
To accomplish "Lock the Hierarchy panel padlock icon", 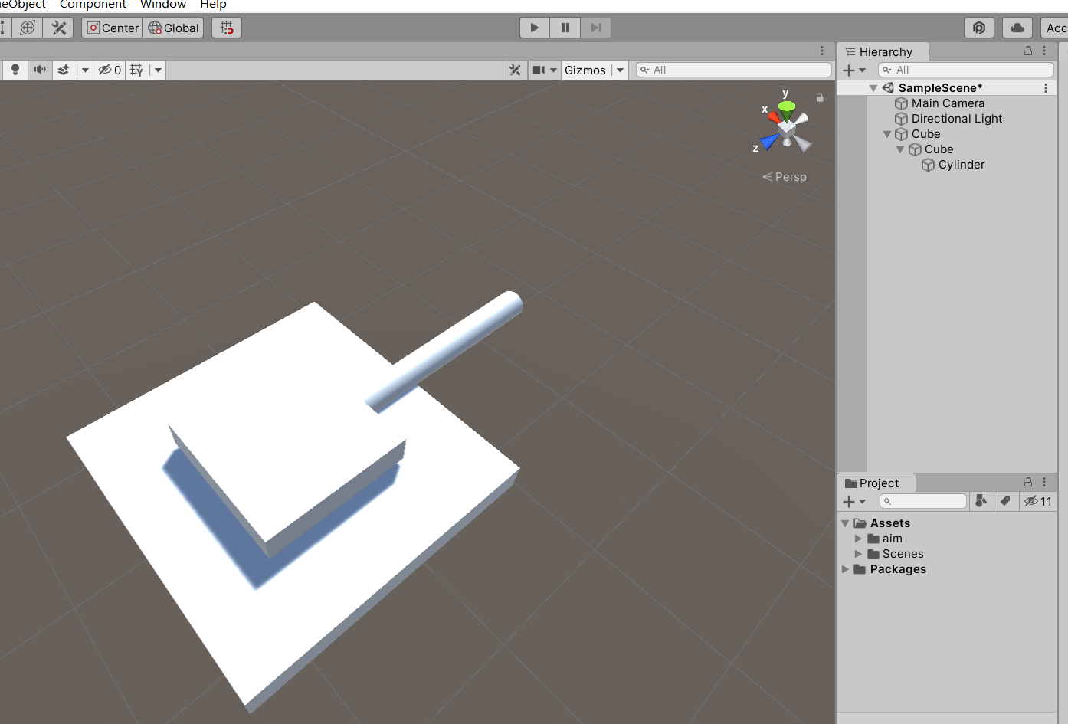I will coord(1028,51).
